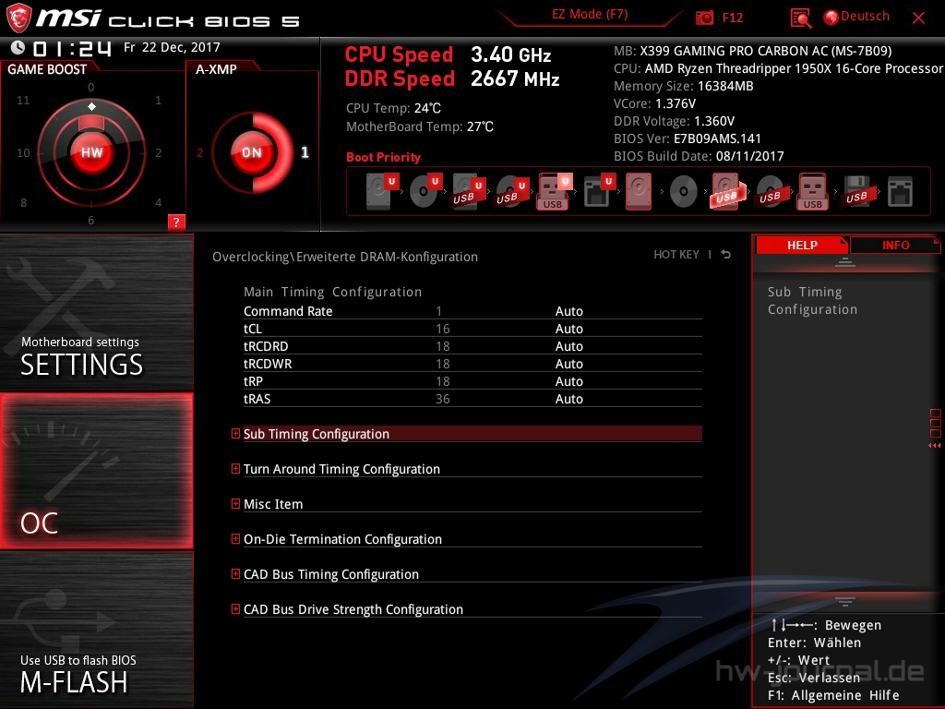
Task: Click the tRAS current value 36
Action: [442, 399]
